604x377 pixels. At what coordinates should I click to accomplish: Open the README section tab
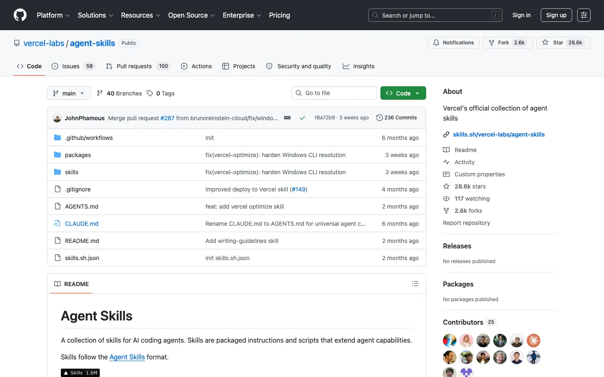click(x=72, y=284)
